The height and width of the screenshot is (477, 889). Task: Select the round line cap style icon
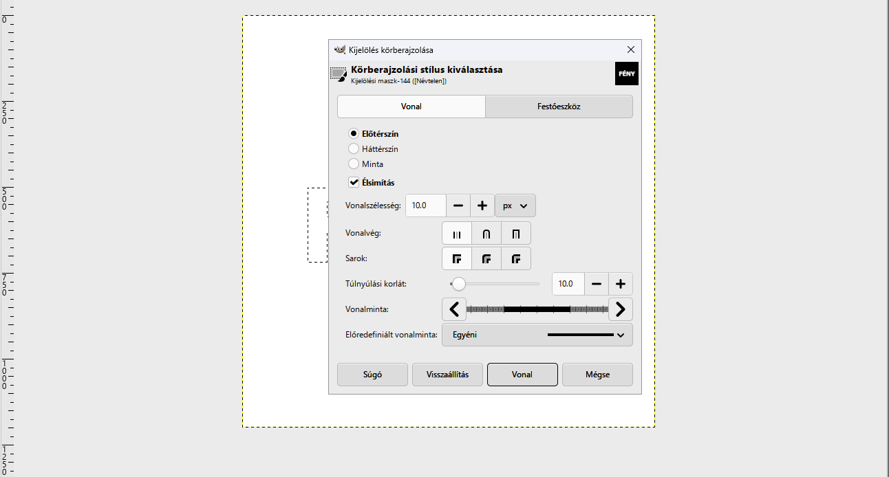click(x=486, y=234)
